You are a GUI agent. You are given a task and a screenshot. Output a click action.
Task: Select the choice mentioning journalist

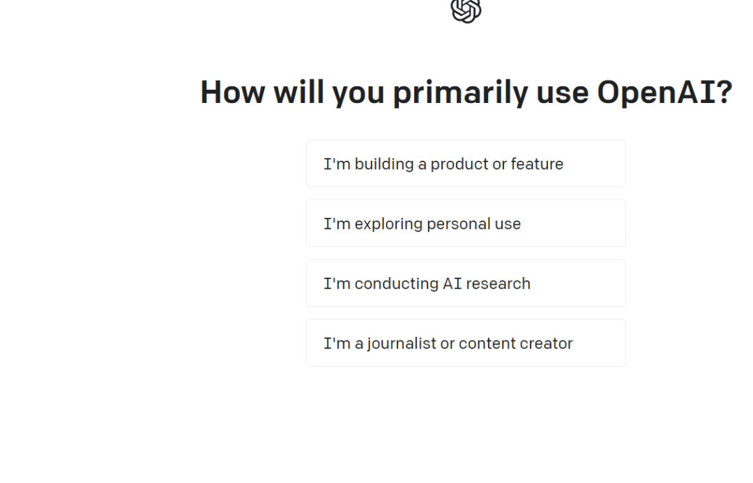[x=466, y=343]
